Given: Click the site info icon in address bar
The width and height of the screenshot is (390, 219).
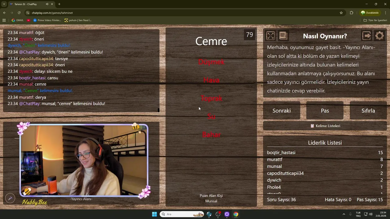Looking at the screenshot, I should 28,13.
